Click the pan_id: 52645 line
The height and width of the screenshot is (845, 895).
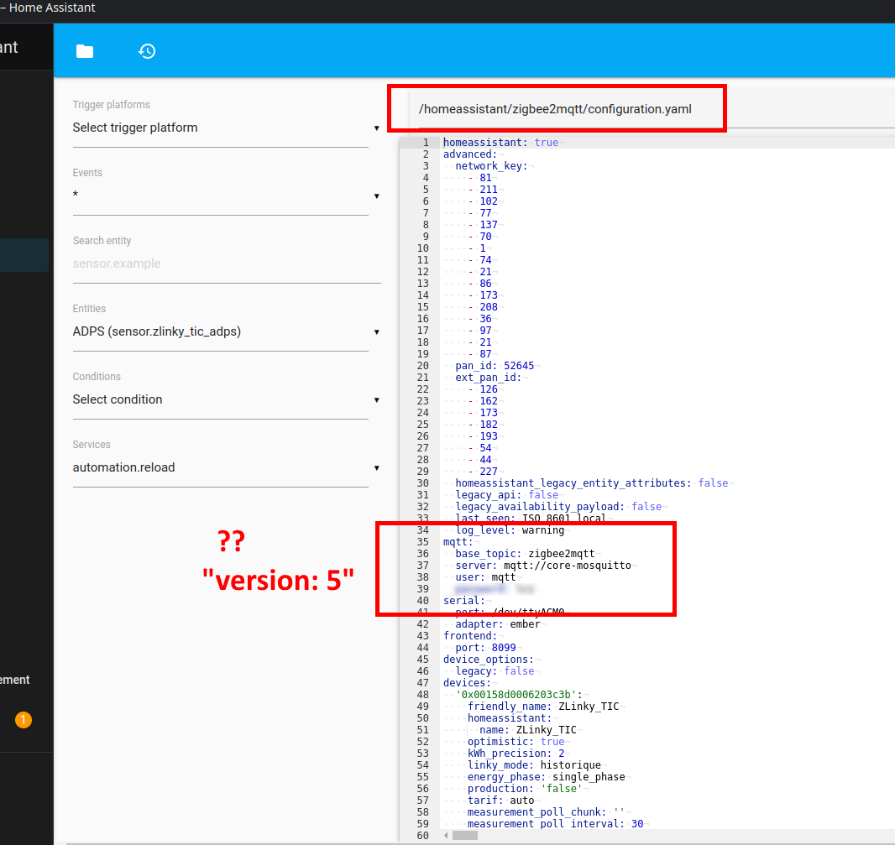(x=495, y=366)
